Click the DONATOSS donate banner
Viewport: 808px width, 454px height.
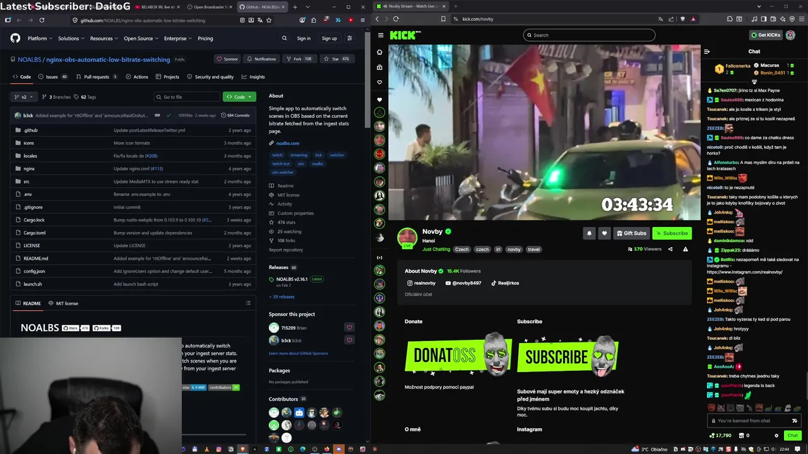pyautogui.click(x=458, y=354)
